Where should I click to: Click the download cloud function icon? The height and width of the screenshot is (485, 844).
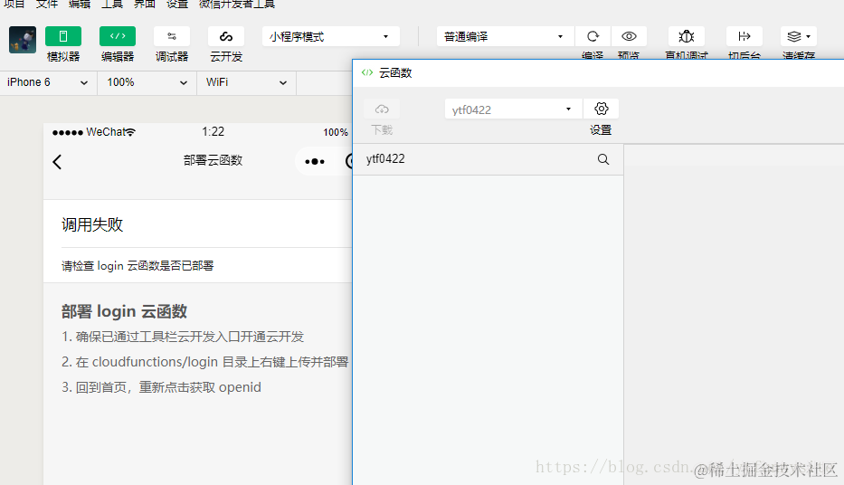point(382,109)
